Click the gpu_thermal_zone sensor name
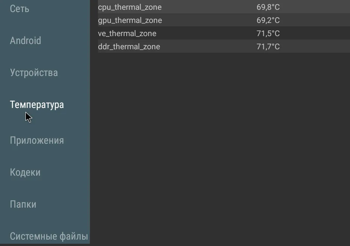350x246 pixels. (x=130, y=20)
